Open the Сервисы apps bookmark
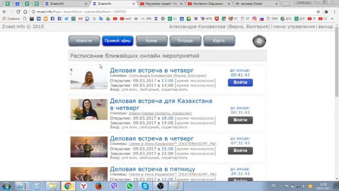Screen dimensions: 339x191 pos(11,19)
